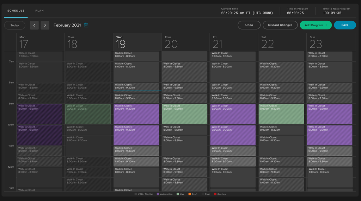Open Monday's dimmed purple program at 9am
This screenshot has height=201, width=361.
click(39, 114)
